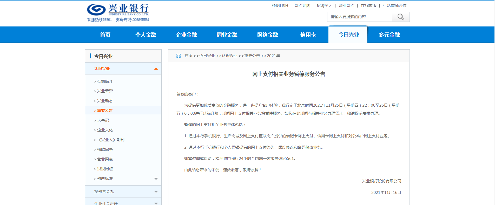Viewport: 495px width, 205px height.
Task: Select 《兴业人》期刊 sidebar item
Action: point(111,140)
